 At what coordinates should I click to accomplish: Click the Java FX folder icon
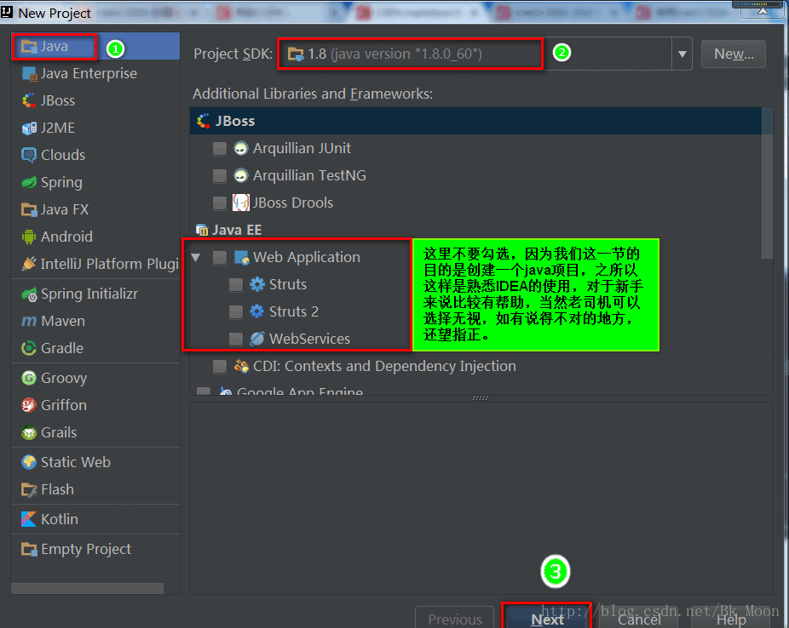(x=29, y=209)
